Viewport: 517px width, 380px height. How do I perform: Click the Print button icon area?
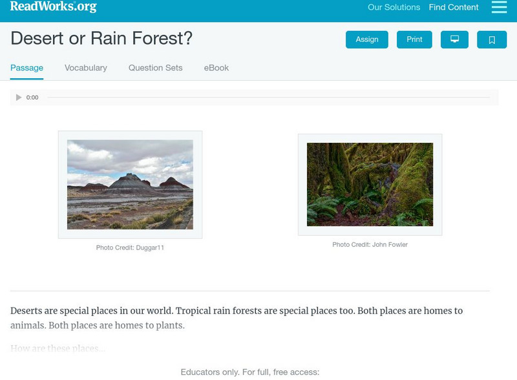414,39
